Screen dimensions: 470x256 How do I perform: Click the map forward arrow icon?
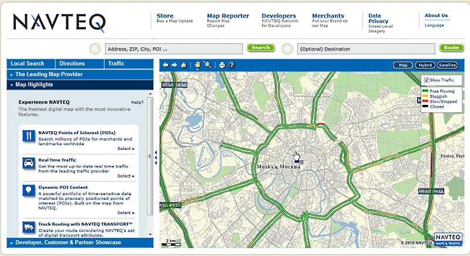(x=174, y=65)
